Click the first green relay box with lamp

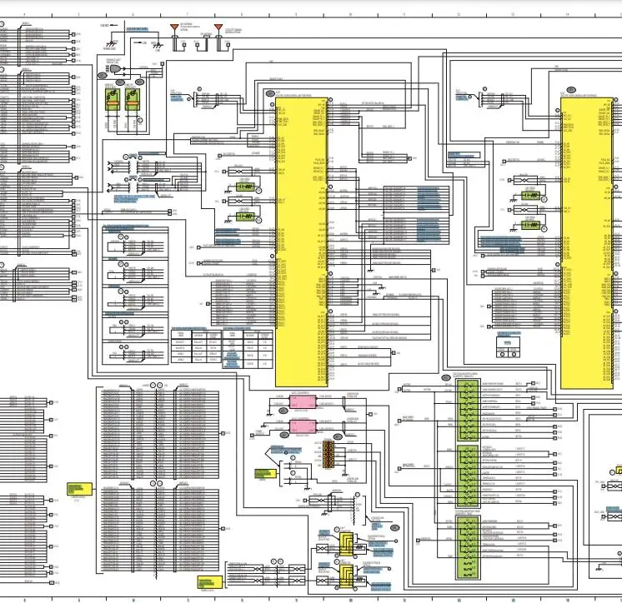(113, 99)
